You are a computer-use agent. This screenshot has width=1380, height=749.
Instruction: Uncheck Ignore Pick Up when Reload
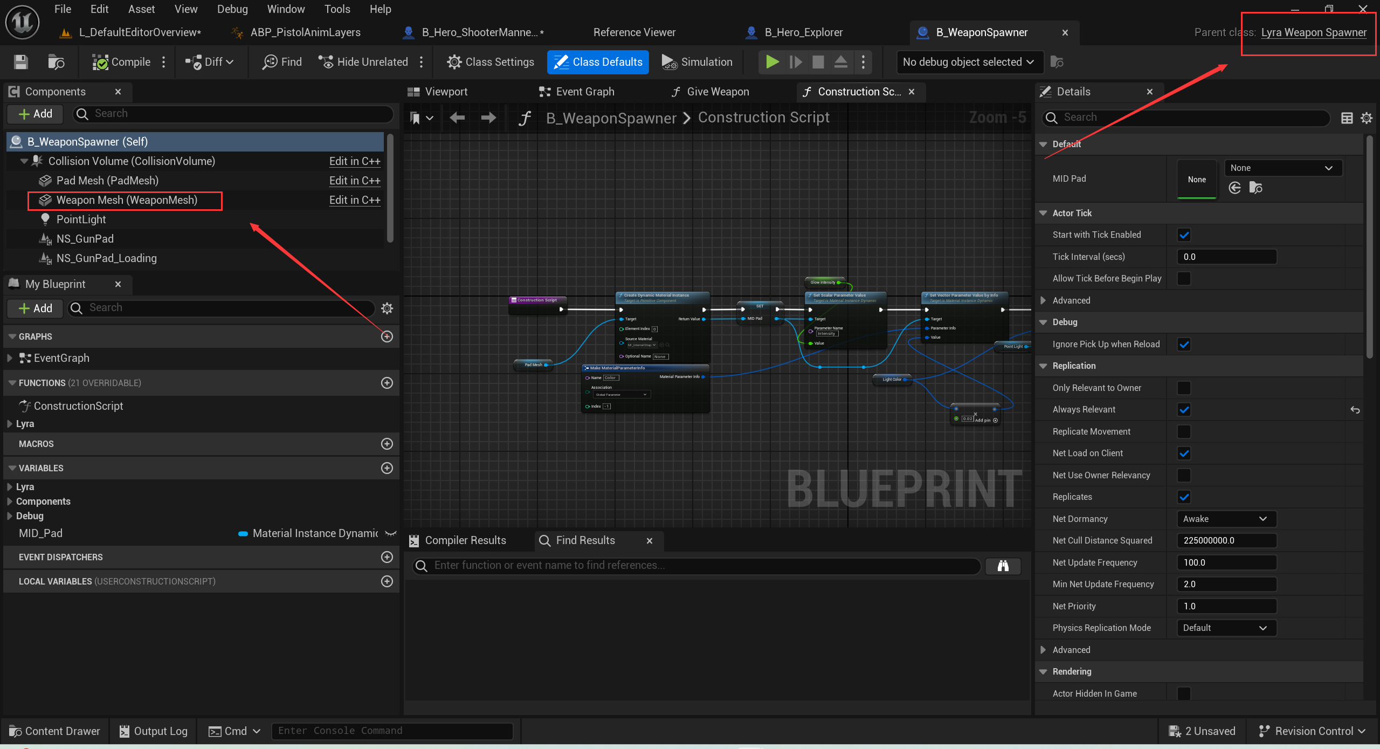click(1184, 345)
